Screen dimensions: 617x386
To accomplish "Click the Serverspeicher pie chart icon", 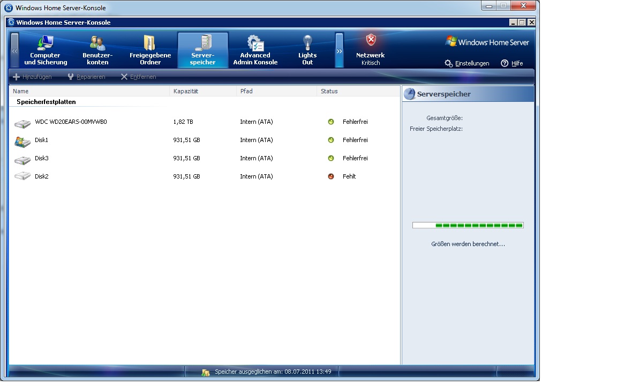I will click(410, 94).
